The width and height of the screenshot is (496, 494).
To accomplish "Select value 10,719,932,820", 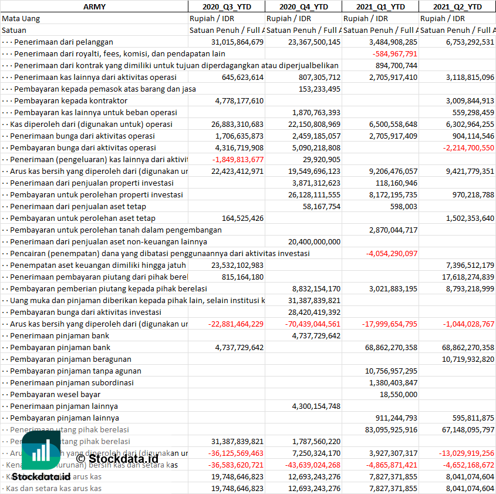I will 468,359.
